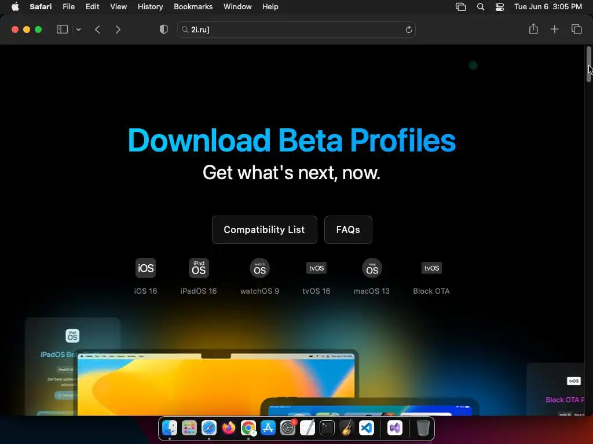Open the Edit menu
The image size is (593, 444).
click(x=92, y=6)
